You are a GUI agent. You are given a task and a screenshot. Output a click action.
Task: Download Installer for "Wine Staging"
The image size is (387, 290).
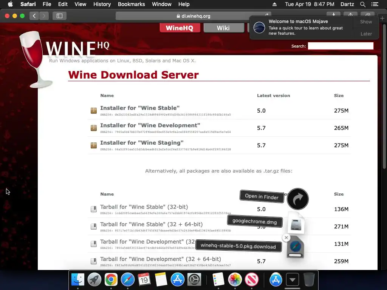point(142,143)
